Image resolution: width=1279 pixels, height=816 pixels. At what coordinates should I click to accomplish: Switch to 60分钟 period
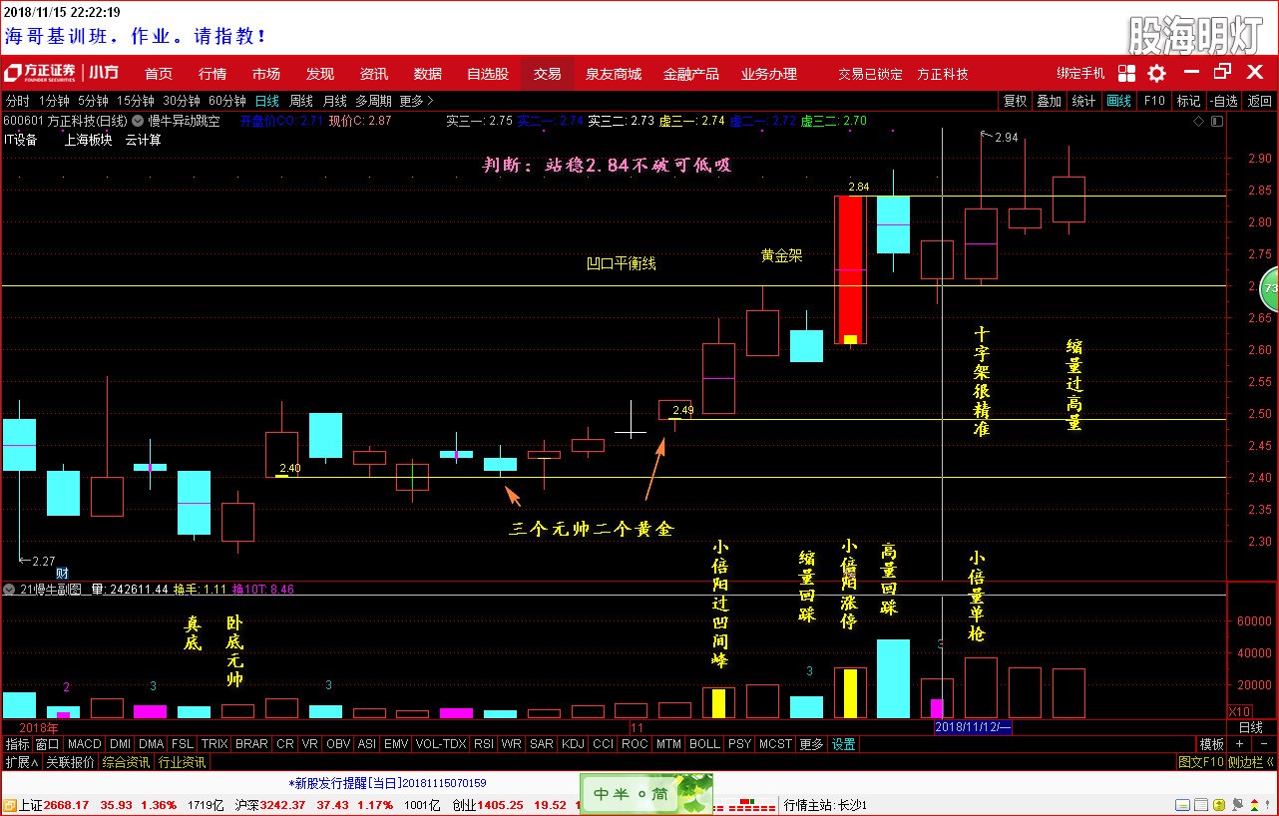pyautogui.click(x=226, y=101)
